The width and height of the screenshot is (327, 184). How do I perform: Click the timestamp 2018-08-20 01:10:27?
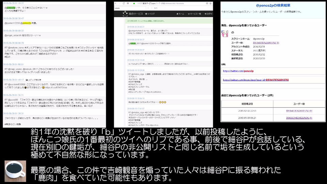click(13, 3)
